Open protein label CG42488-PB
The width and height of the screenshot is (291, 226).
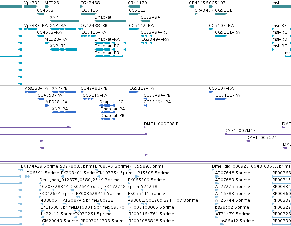coord(94,88)
